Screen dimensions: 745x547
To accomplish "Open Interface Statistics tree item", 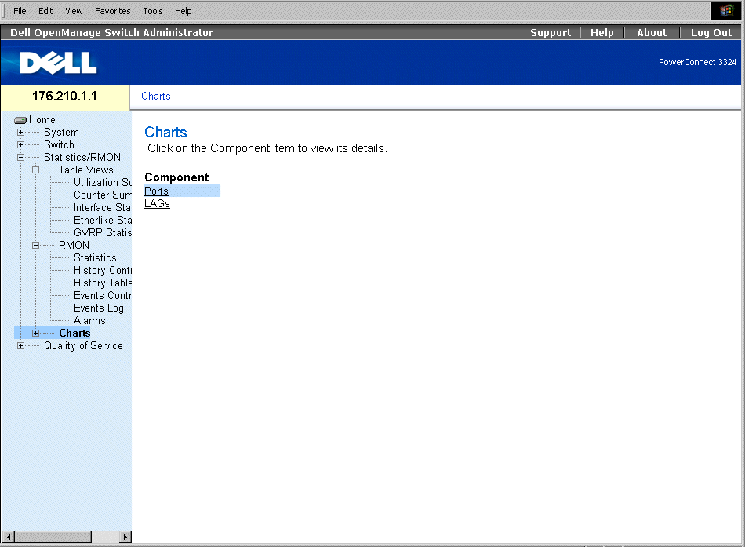I will pyautogui.click(x=102, y=208).
